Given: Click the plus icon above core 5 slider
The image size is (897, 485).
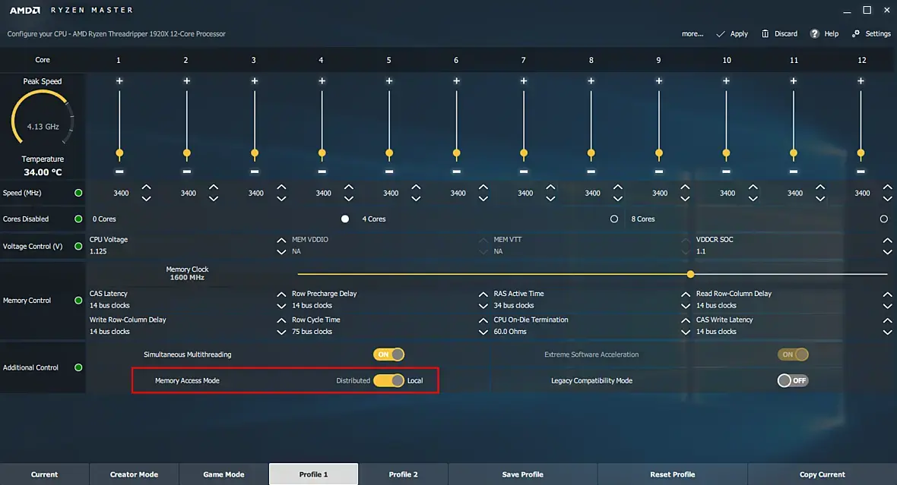Looking at the screenshot, I should (x=389, y=81).
